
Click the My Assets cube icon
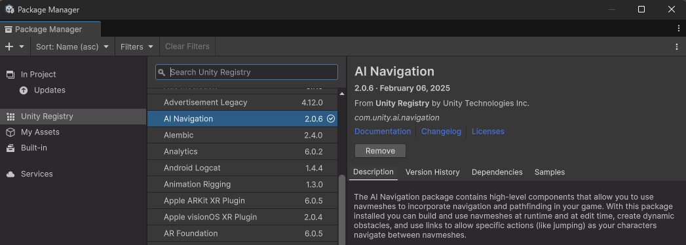point(10,132)
